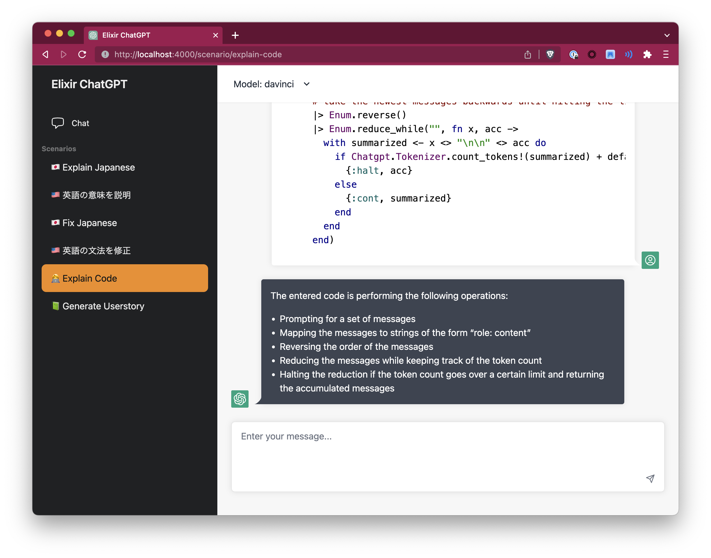
Task: Open the Chat menu item in sidebar
Action: (80, 123)
